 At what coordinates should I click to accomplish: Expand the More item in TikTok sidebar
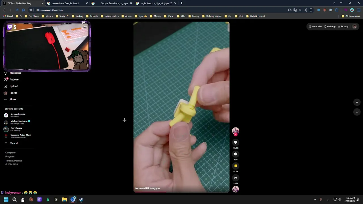[x=10, y=99]
